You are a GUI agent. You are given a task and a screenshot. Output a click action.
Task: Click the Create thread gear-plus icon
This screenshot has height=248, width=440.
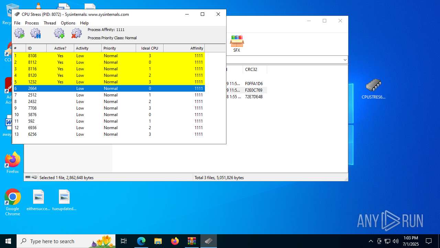[x=59, y=33]
